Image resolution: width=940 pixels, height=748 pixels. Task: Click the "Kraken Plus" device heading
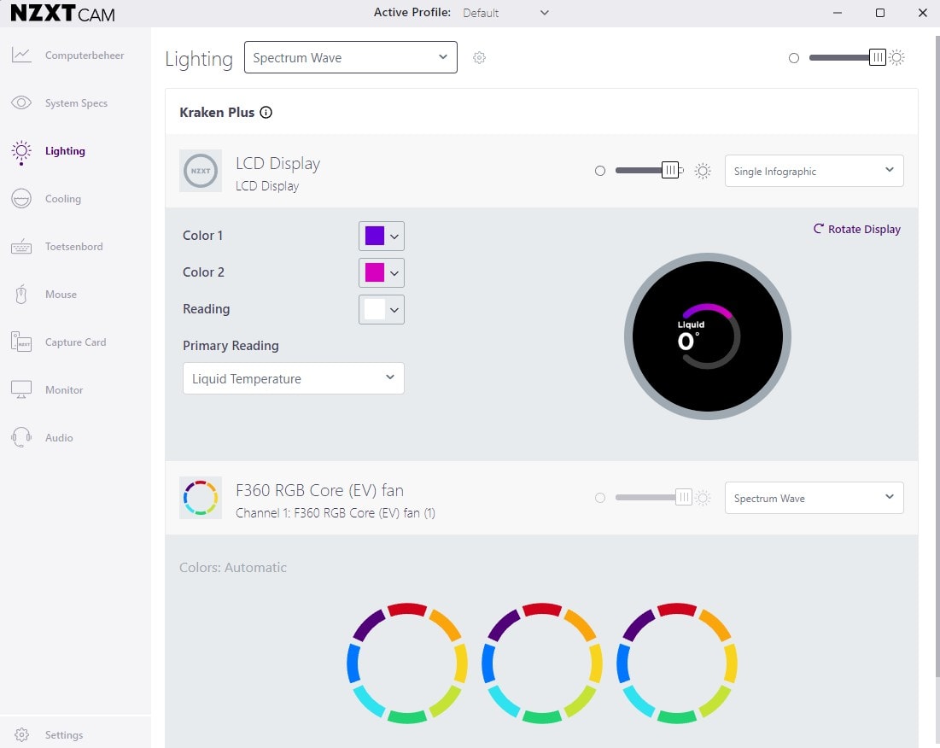coord(217,112)
